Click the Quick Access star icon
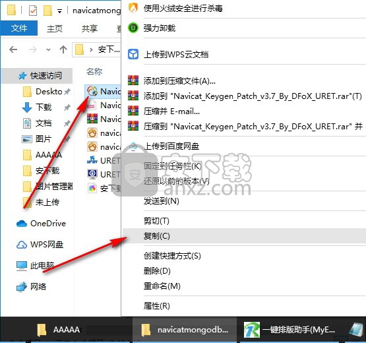The height and width of the screenshot is (343, 366). 22,76
